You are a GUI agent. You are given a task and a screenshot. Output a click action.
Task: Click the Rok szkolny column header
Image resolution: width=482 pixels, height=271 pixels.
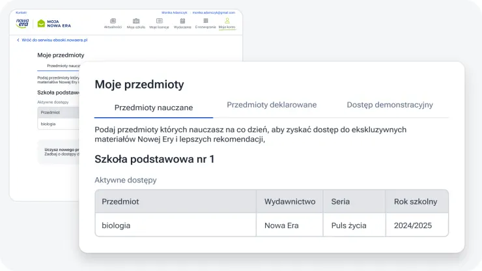416,202
